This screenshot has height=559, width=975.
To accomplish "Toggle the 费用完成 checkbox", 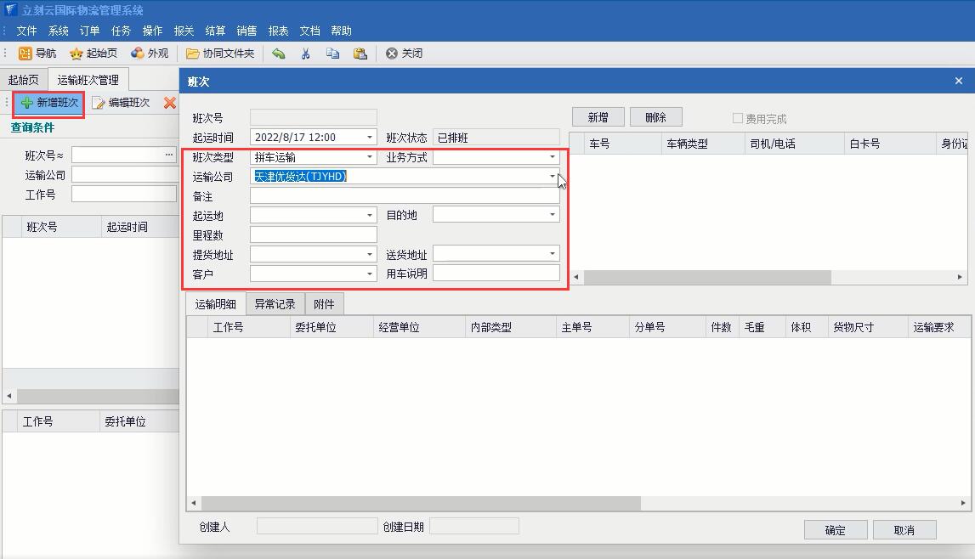I will coord(738,119).
